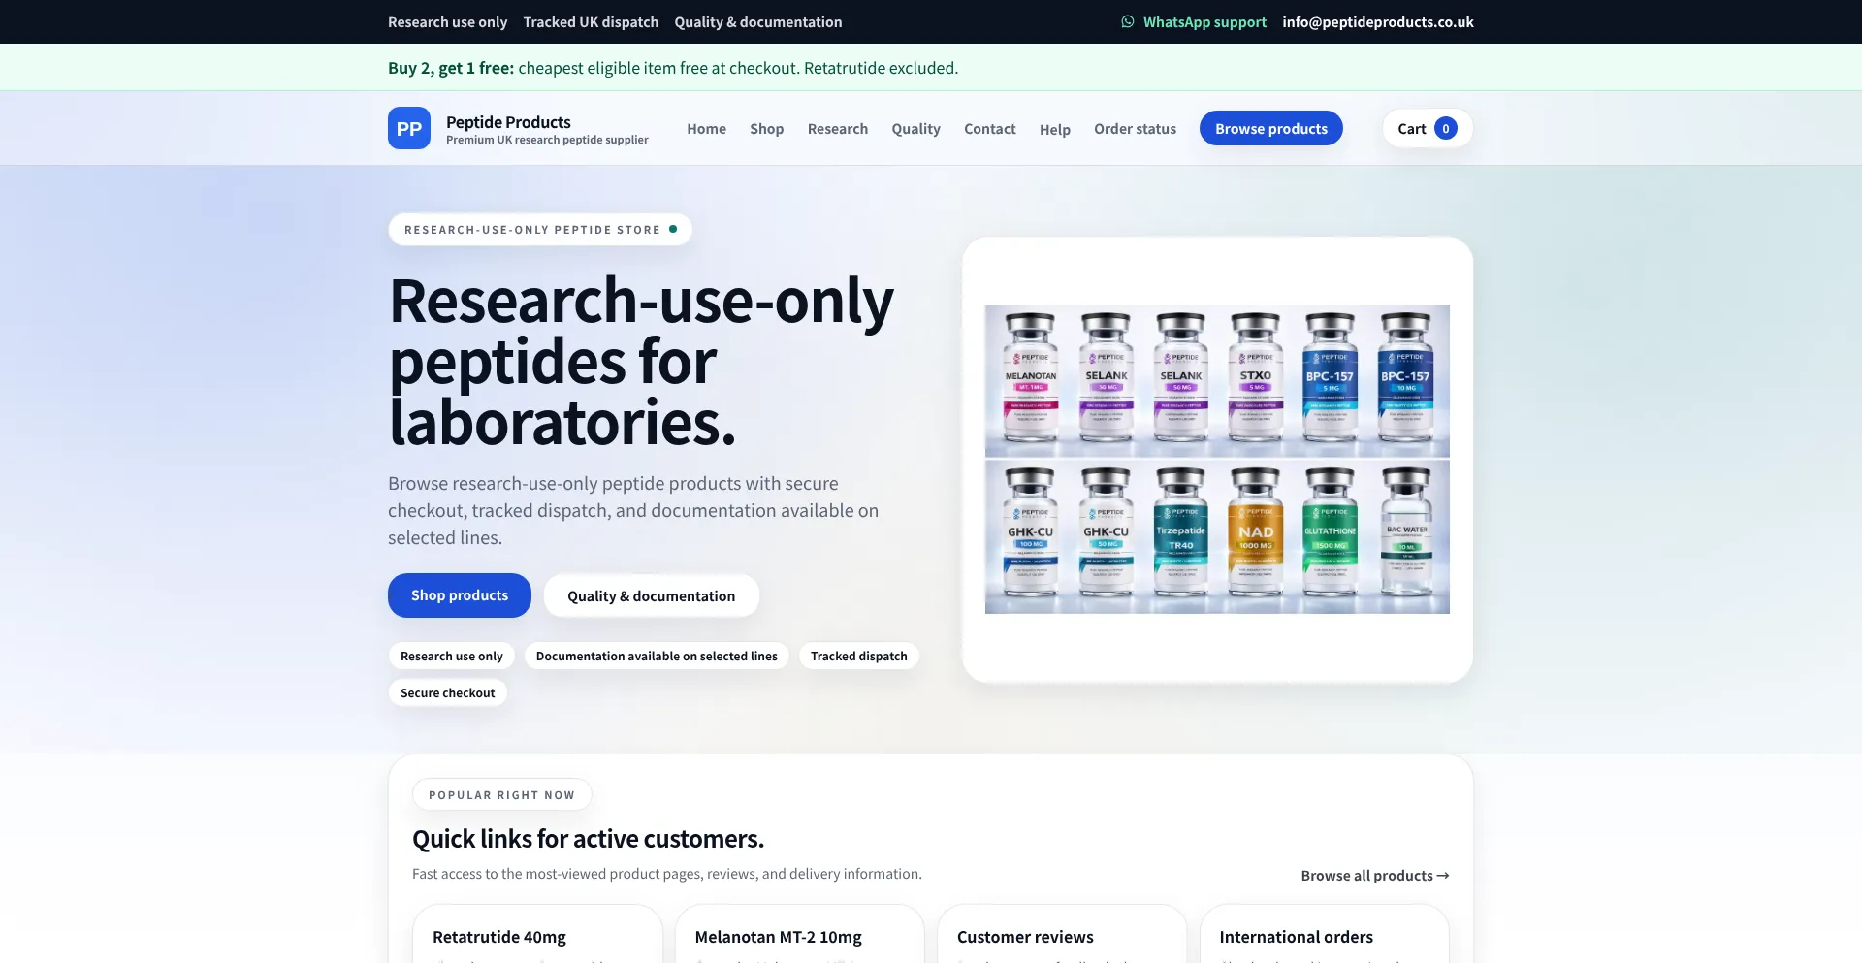The height and width of the screenshot is (963, 1862).
Task: Click 'Quick links for active customers.' heading
Action: (588, 839)
